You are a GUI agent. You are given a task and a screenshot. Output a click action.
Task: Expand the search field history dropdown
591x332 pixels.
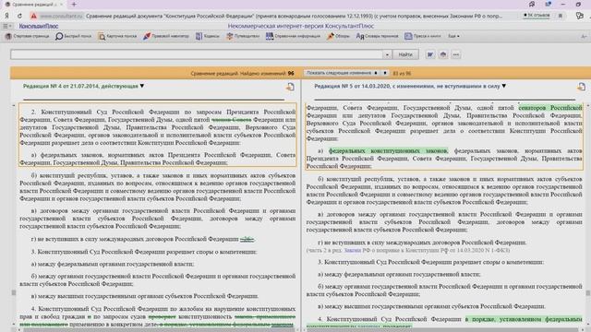click(387, 54)
